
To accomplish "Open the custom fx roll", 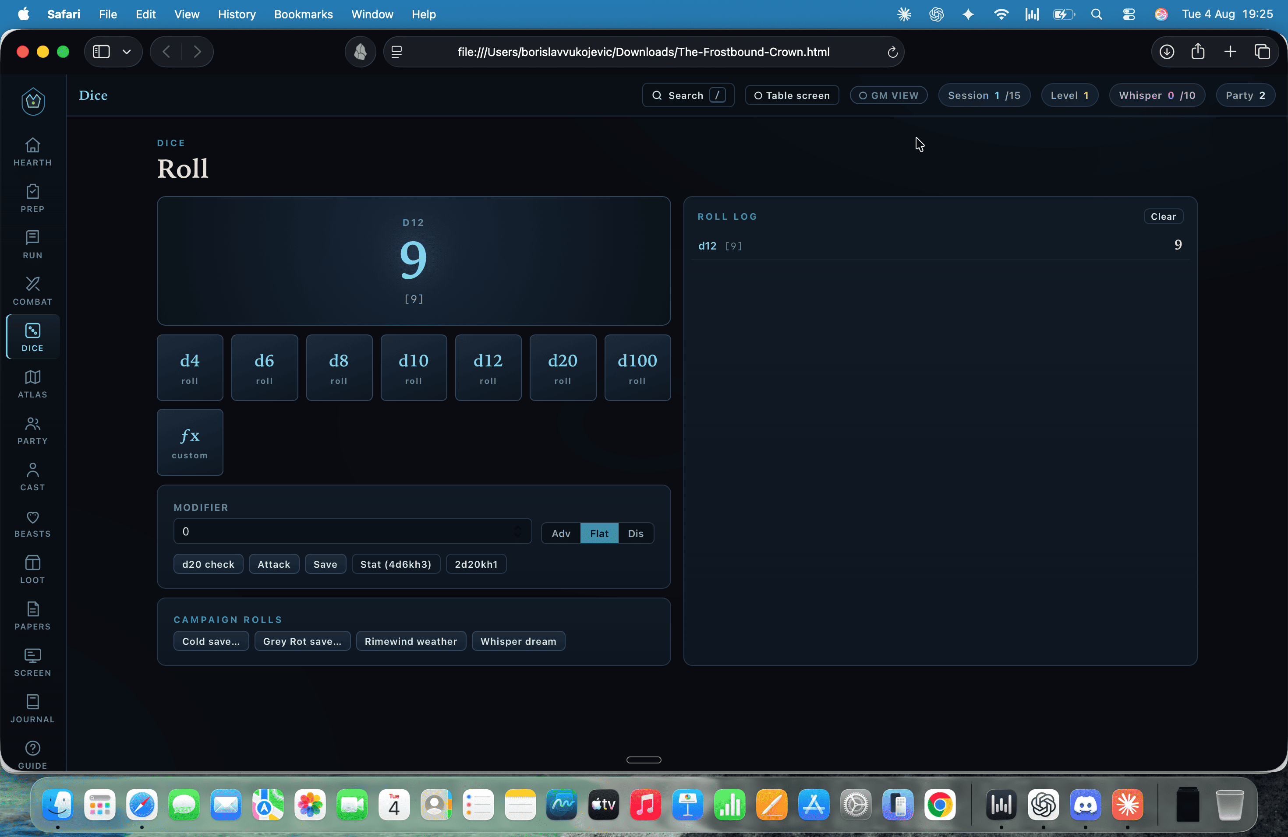I will pos(190,442).
